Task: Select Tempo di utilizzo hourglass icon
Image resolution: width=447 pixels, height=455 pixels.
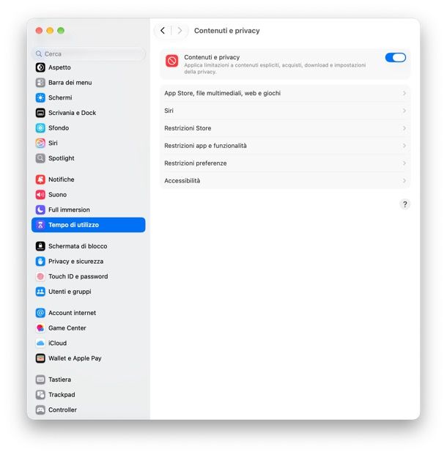Action: coord(40,225)
